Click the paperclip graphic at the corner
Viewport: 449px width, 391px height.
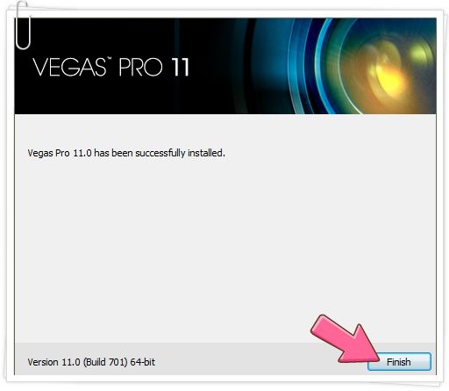[x=23, y=25]
